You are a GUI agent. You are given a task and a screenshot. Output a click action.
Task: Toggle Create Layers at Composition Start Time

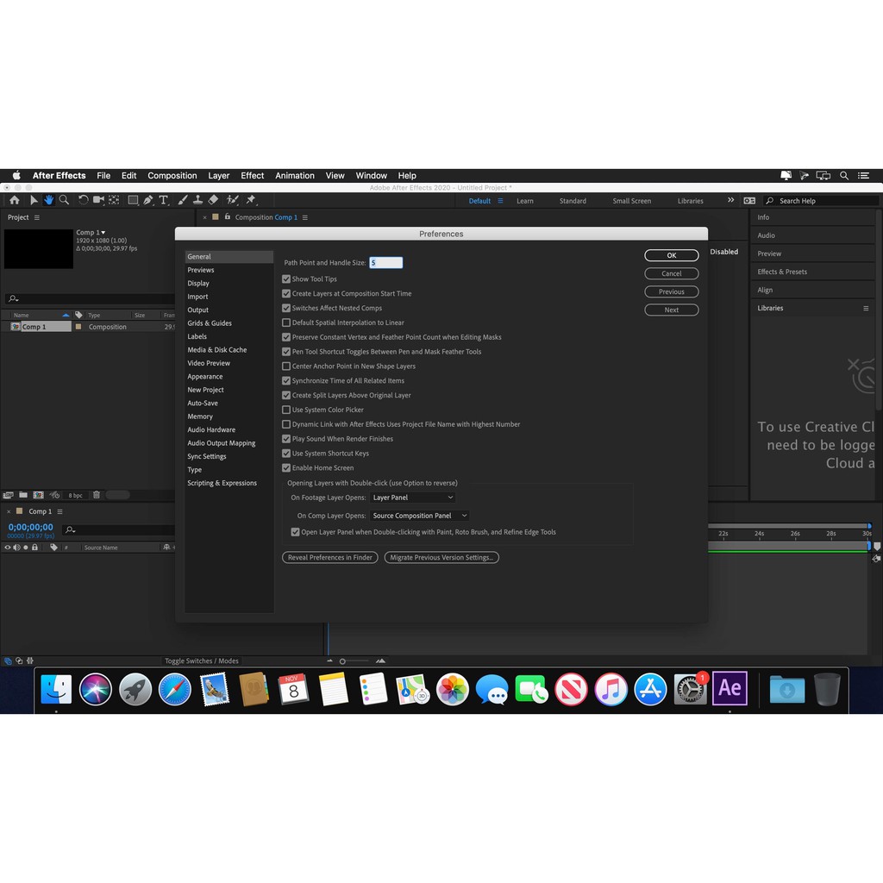tap(286, 293)
